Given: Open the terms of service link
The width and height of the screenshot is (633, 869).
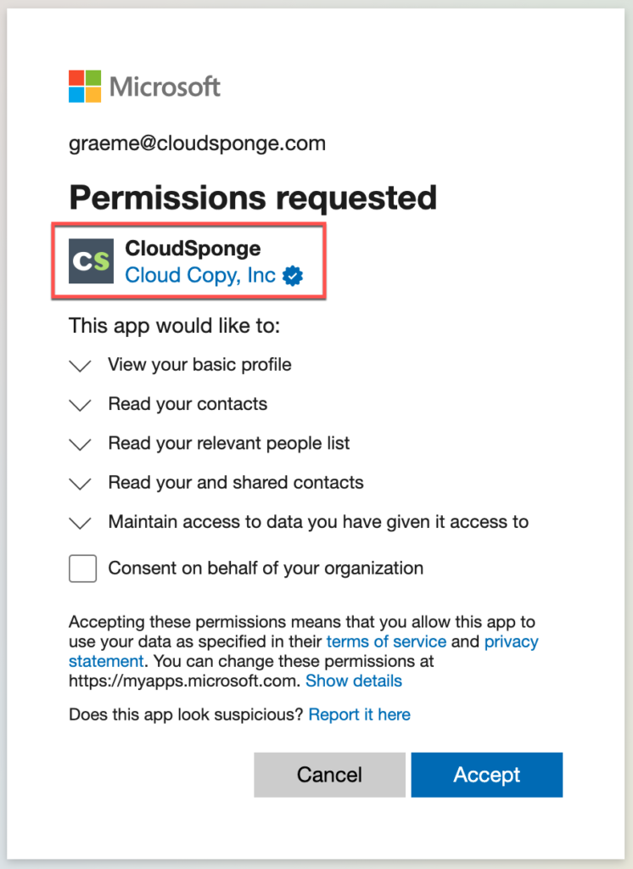Looking at the screenshot, I should tap(386, 642).
